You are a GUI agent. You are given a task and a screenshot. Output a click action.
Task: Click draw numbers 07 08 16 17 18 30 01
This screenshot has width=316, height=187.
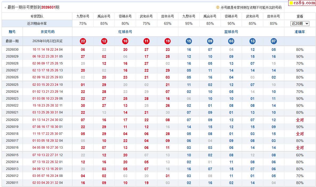coord(48,127)
